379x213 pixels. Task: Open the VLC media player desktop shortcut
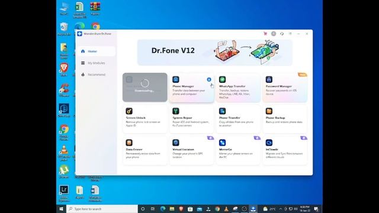(64, 153)
